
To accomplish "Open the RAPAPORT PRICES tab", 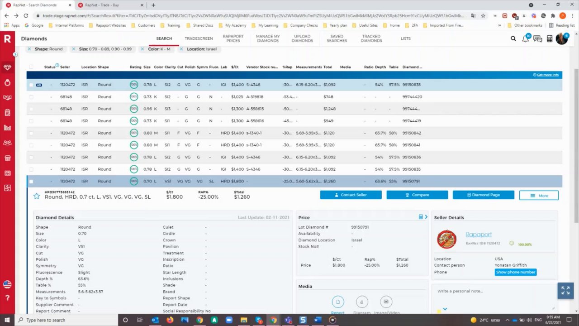I will (x=233, y=38).
